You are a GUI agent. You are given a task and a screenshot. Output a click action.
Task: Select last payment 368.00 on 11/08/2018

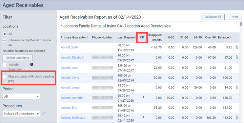pyautogui.click(x=126, y=108)
